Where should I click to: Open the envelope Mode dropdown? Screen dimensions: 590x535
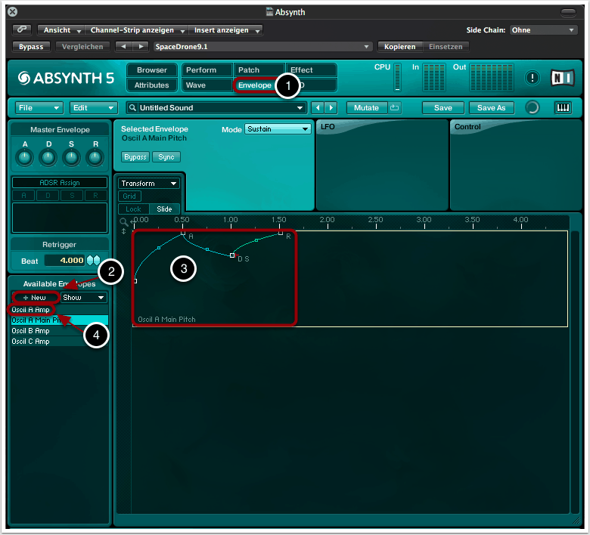click(x=278, y=129)
